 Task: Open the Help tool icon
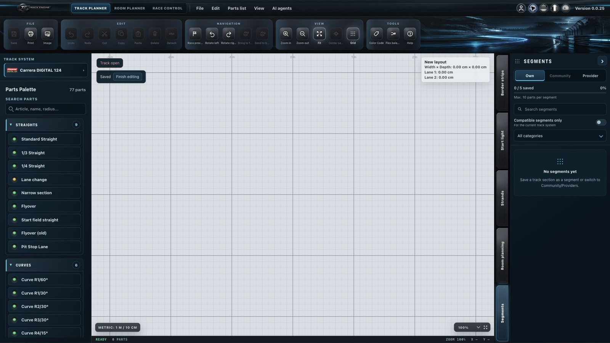(410, 34)
